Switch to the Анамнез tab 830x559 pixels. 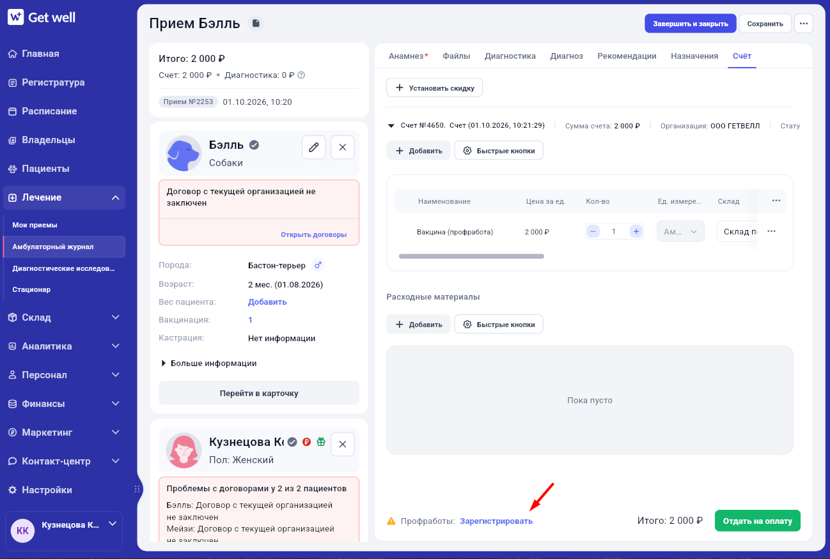(x=409, y=56)
